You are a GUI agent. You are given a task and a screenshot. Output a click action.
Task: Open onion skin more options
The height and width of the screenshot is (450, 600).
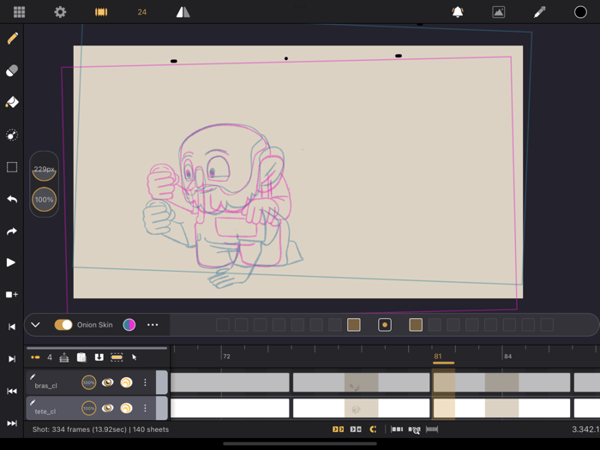[x=153, y=325]
